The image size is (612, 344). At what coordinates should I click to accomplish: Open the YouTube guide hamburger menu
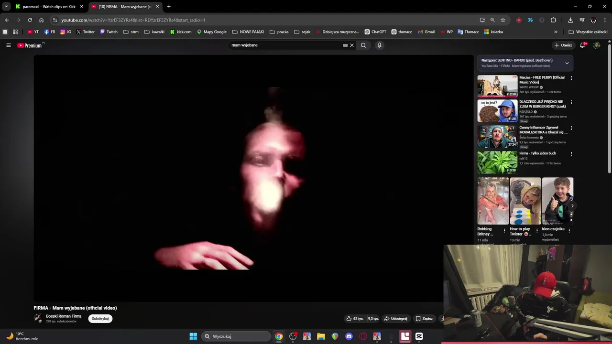pyautogui.click(x=8, y=45)
